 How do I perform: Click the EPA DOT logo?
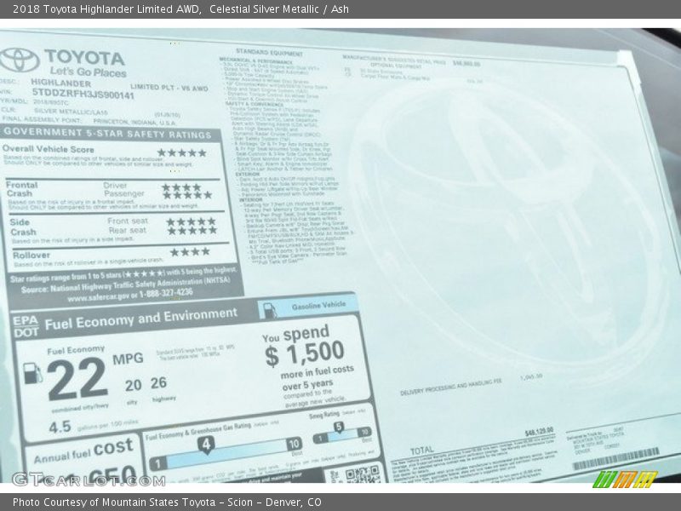(26, 326)
